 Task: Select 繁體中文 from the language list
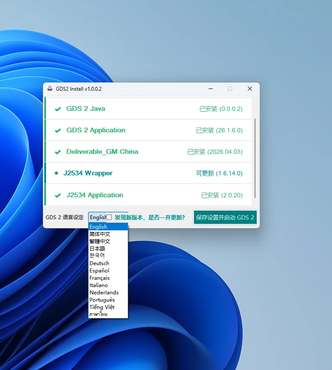(108, 242)
